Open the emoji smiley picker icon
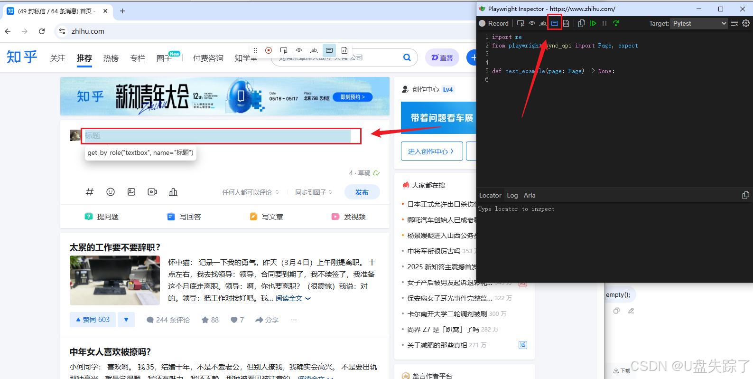753x379 pixels. (111, 192)
